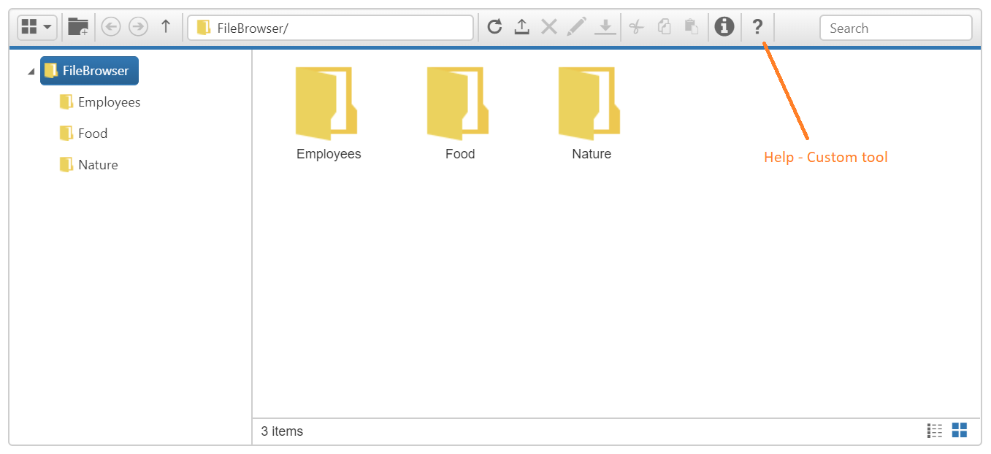The image size is (991, 454).
Task: Click the Back navigation arrow
Action: pos(110,26)
